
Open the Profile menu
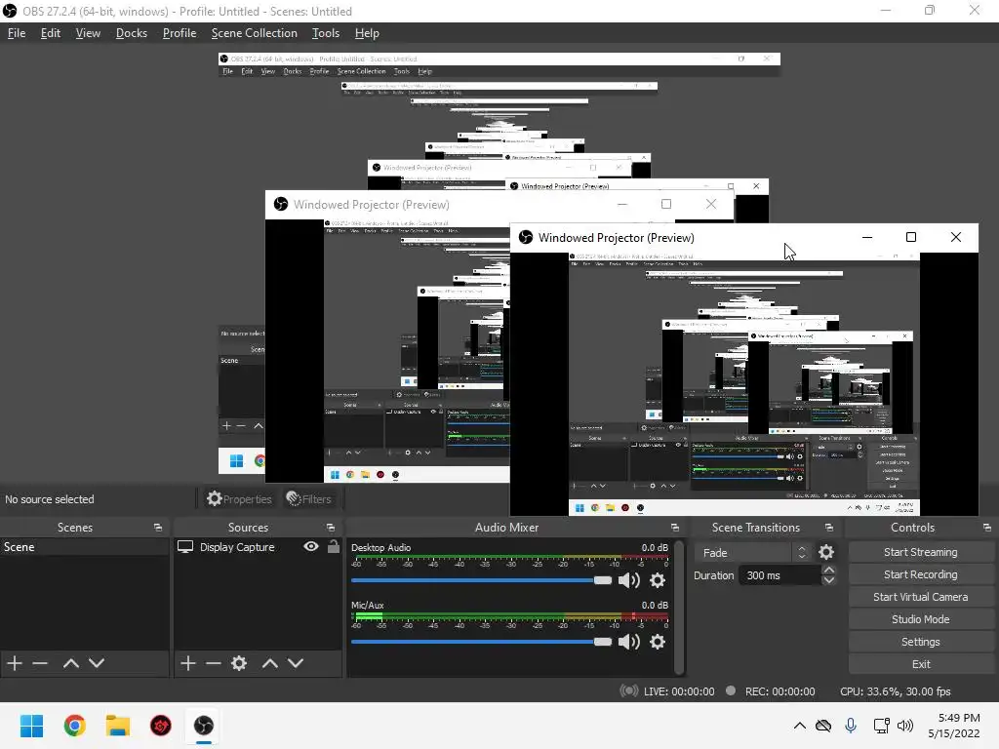180,33
